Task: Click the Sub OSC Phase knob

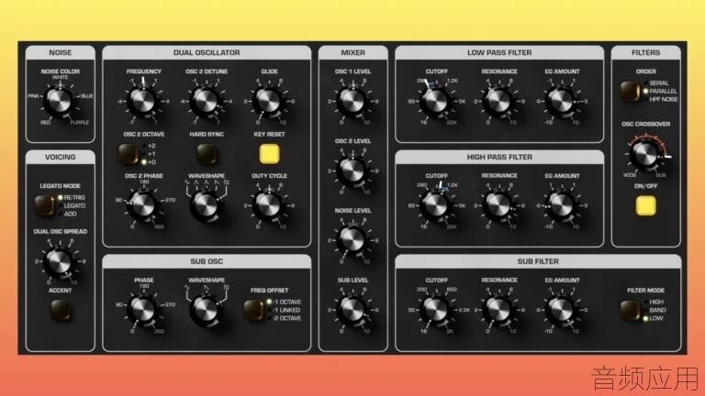Action: coord(143,309)
